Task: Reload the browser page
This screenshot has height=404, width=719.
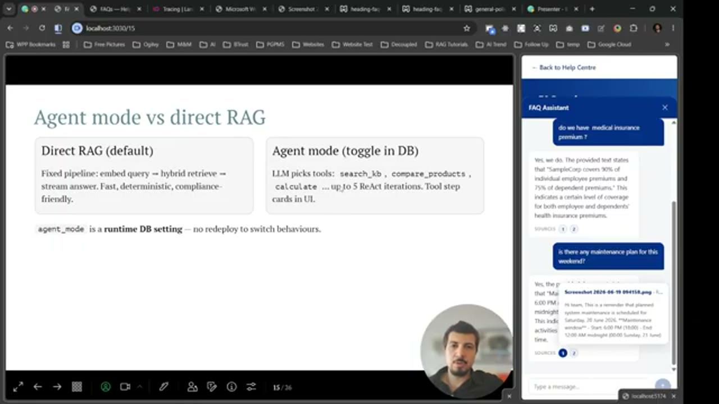Action: [x=42, y=28]
